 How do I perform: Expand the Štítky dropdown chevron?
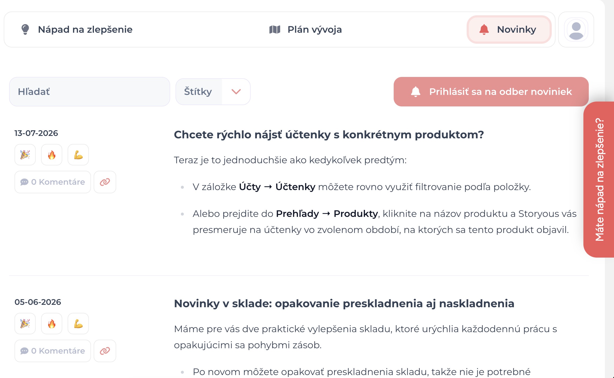(236, 92)
